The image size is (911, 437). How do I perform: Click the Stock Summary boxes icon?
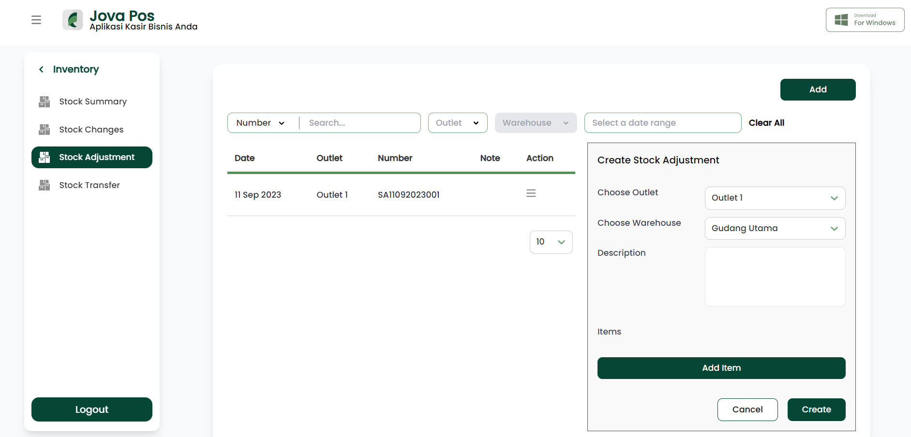(x=45, y=102)
